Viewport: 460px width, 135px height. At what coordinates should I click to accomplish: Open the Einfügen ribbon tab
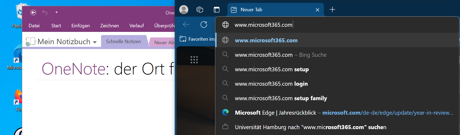80,26
